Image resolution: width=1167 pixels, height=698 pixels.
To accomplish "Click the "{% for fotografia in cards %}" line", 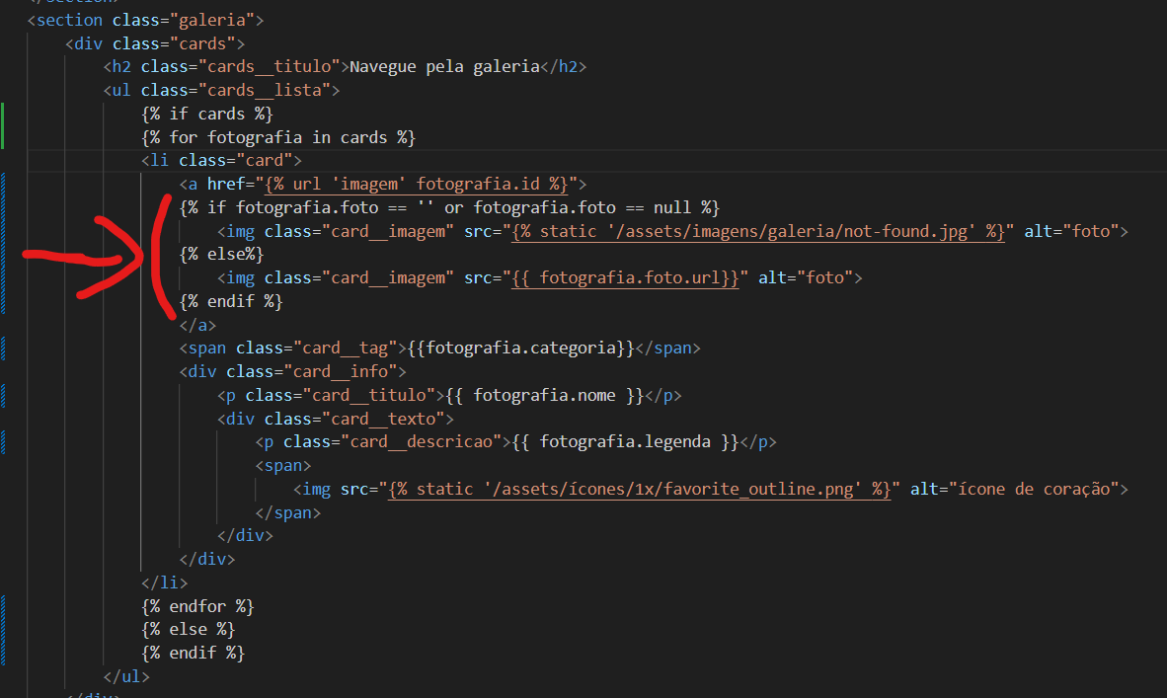I will click(x=278, y=137).
